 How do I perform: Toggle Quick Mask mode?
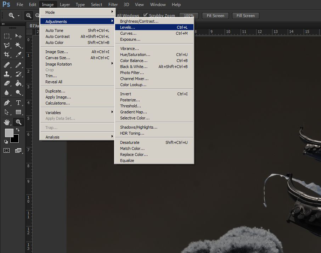coord(6,151)
